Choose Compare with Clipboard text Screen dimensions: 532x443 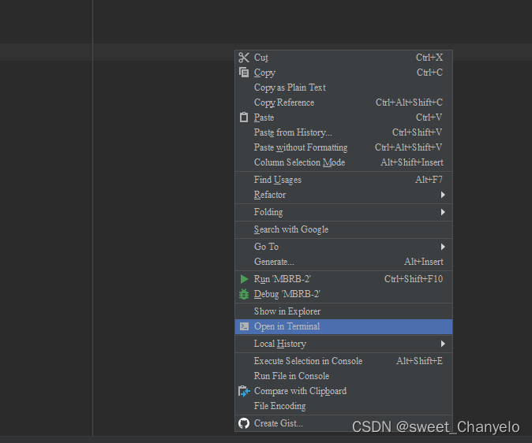coord(300,391)
